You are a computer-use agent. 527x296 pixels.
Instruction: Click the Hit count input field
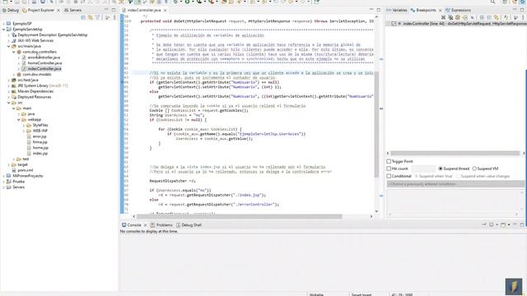tap(423, 169)
